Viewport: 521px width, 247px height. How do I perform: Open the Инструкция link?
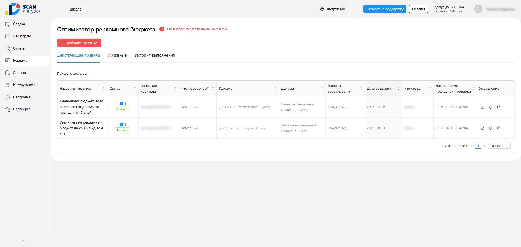coord(332,9)
